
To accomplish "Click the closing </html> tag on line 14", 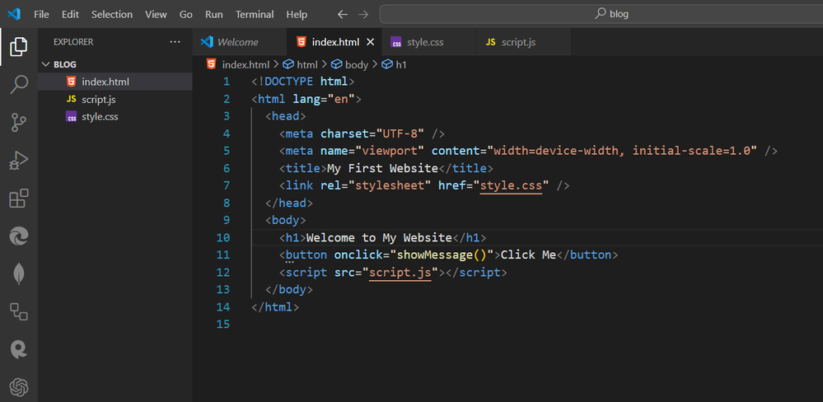I will pyautogui.click(x=275, y=307).
